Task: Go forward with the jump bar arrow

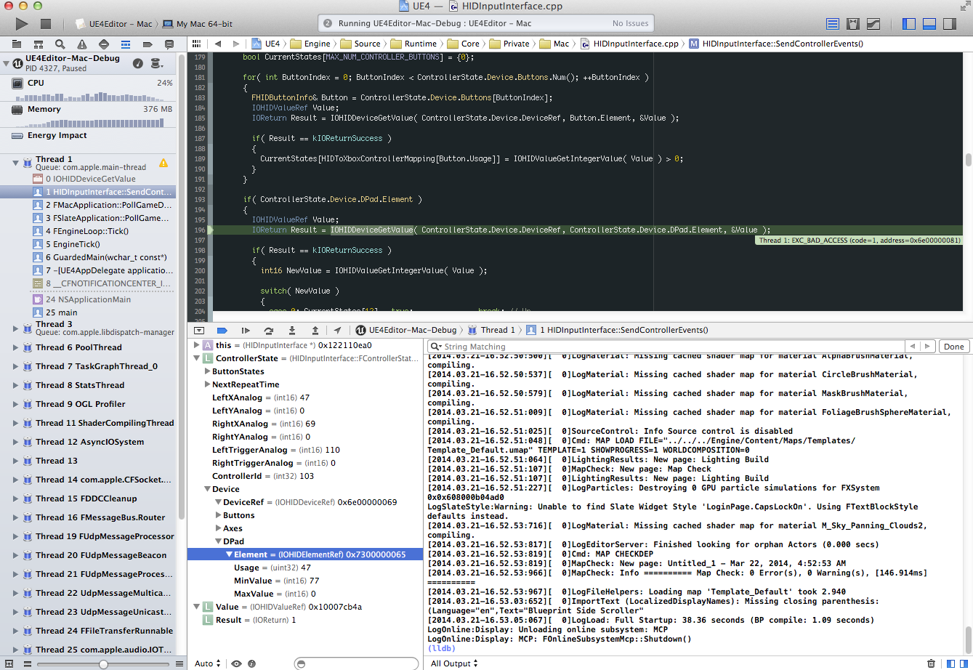Action: pyautogui.click(x=237, y=44)
